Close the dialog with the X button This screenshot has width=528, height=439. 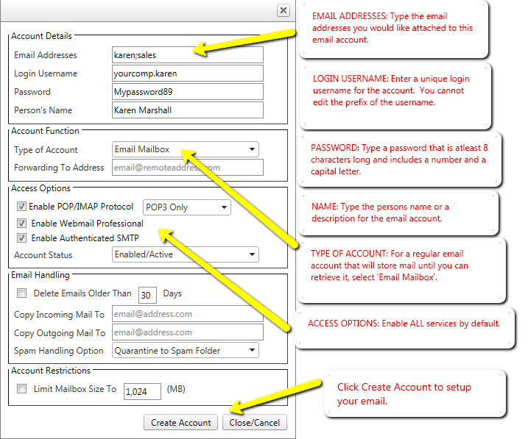tap(283, 10)
